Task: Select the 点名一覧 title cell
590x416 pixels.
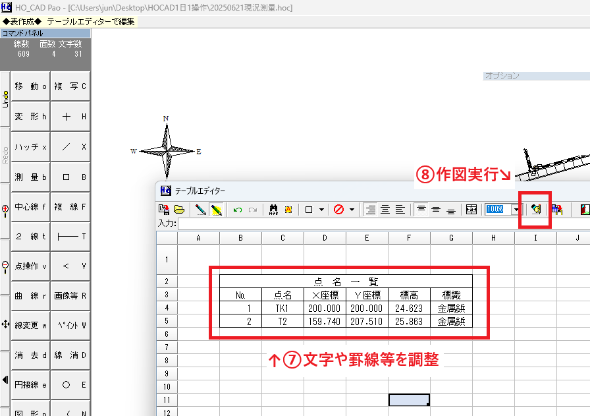Action: (346, 282)
